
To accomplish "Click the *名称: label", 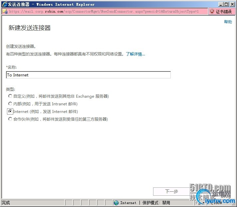I will 11,67.
